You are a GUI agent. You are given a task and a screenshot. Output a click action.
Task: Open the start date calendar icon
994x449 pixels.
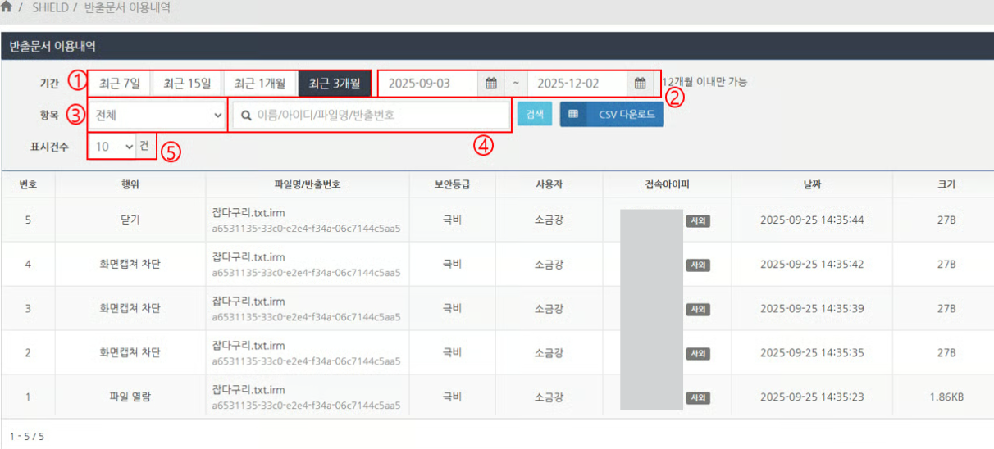(x=490, y=84)
